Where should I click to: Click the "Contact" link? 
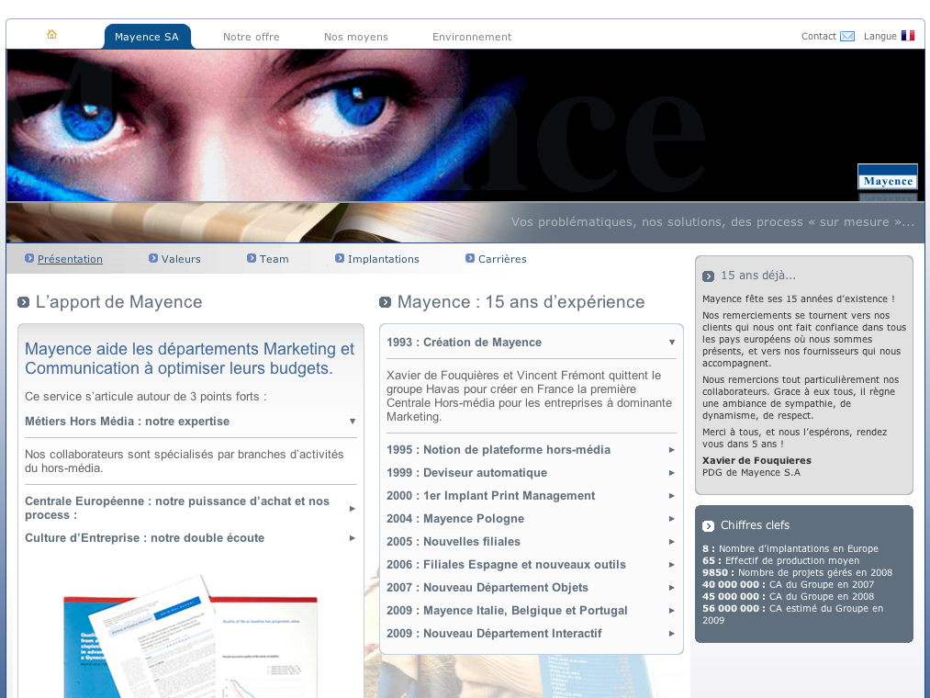tap(817, 36)
